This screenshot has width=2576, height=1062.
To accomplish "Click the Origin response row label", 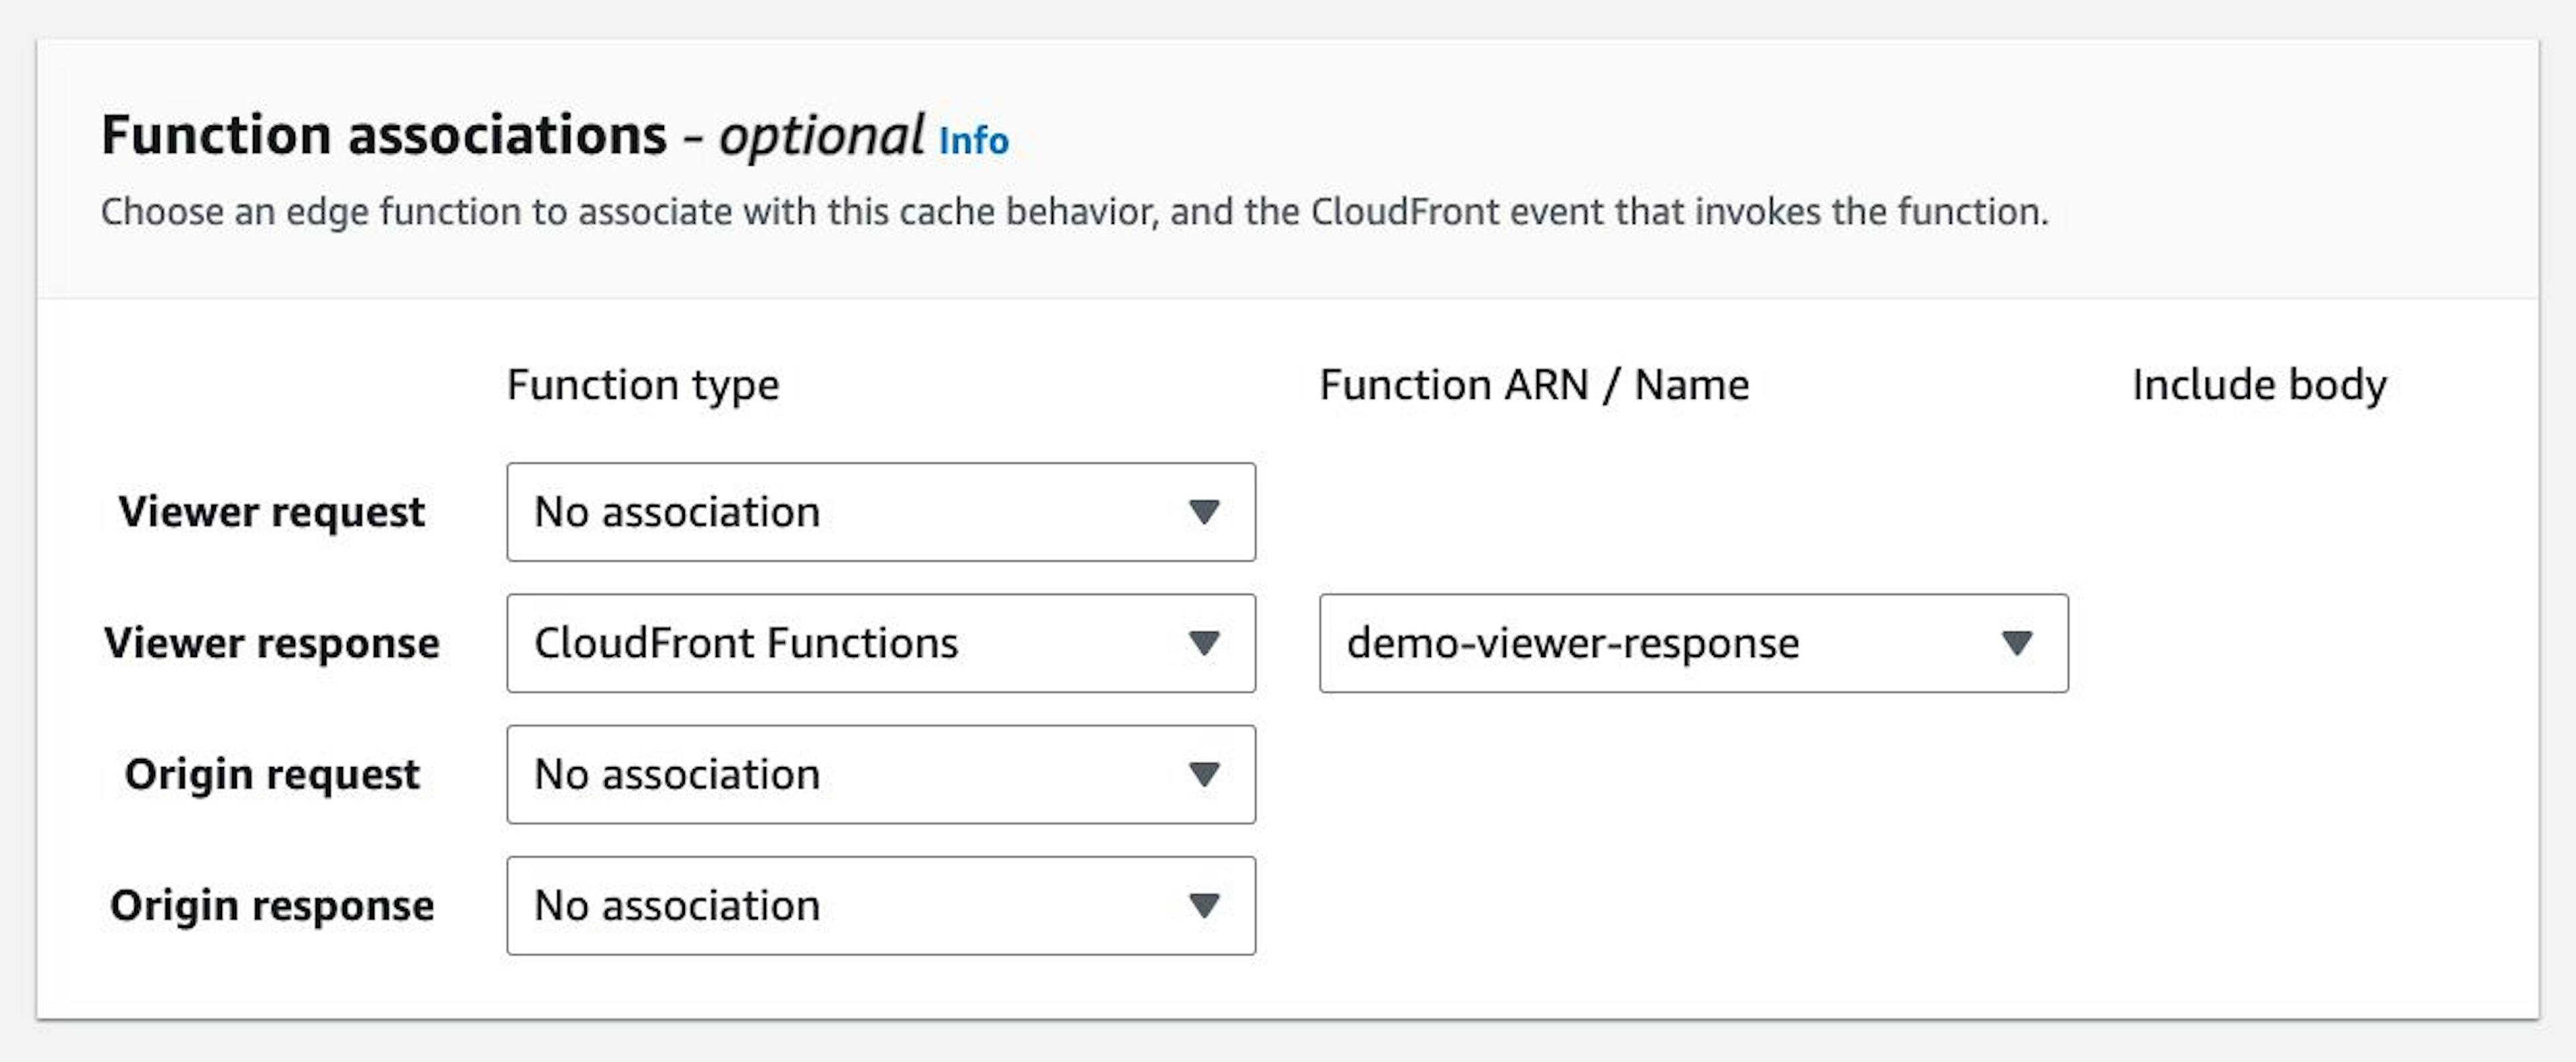I will tap(271, 905).
